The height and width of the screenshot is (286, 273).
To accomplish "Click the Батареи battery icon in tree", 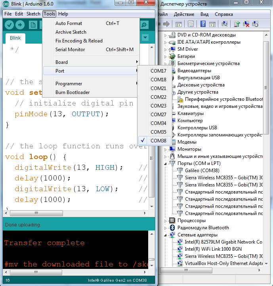I will point(172,56).
